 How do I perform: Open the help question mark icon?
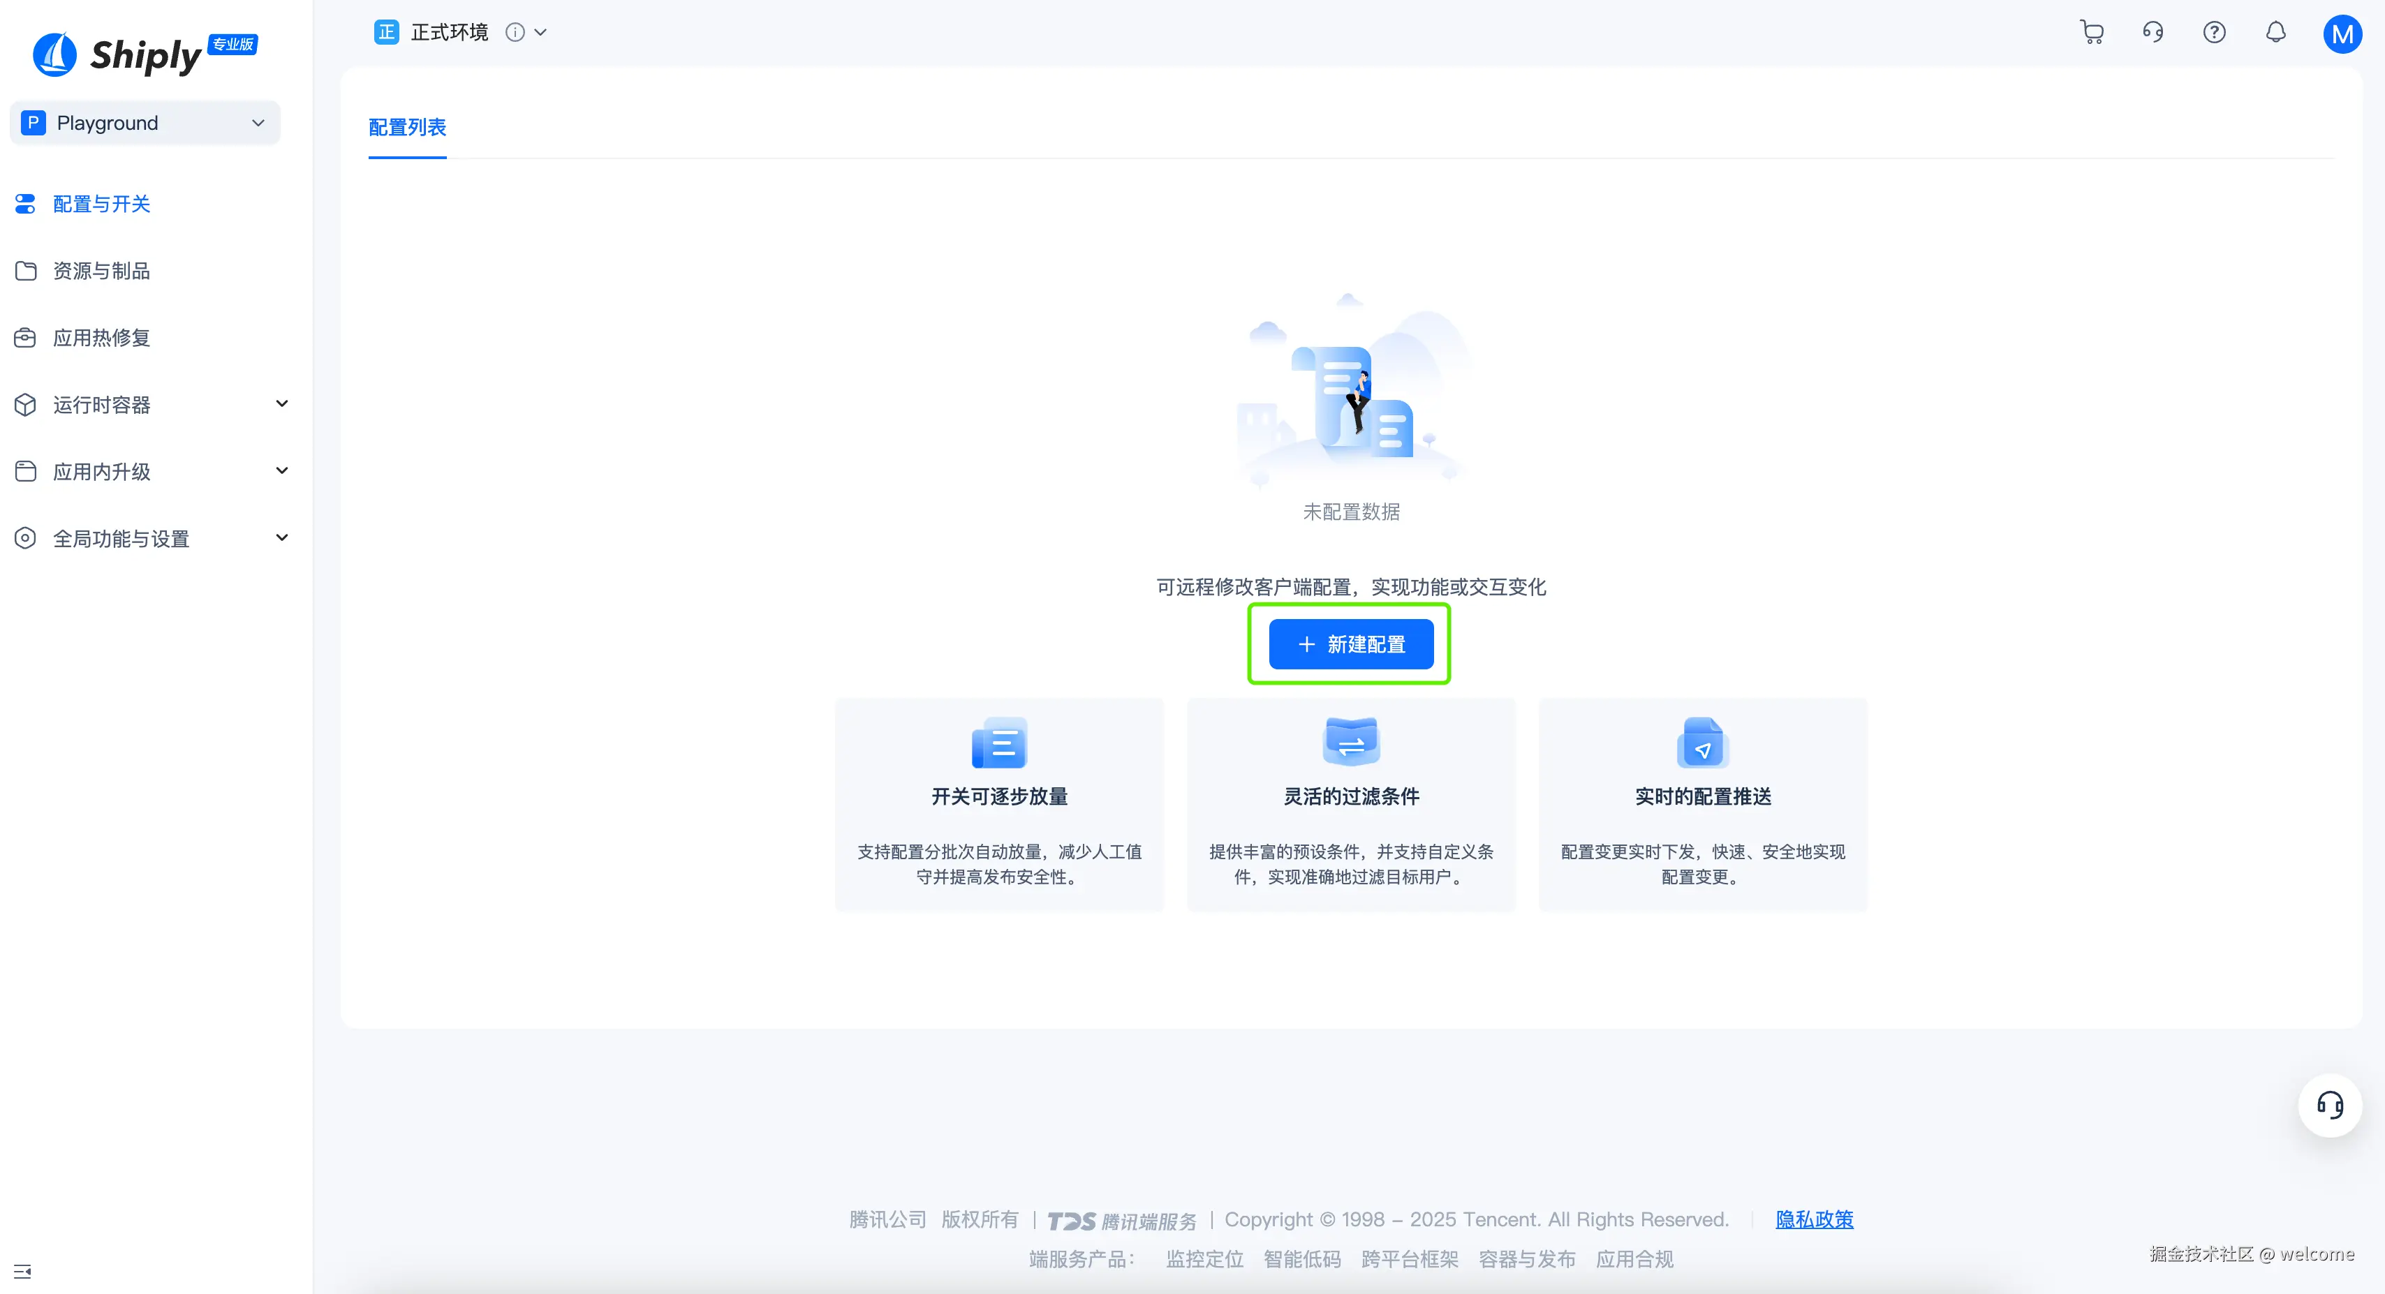click(2214, 32)
